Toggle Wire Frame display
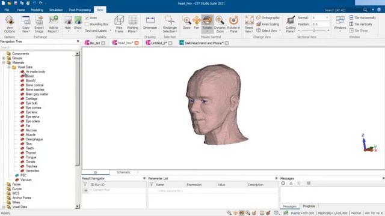Viewport: 385px width, 216px height. (x=119, y=24)
